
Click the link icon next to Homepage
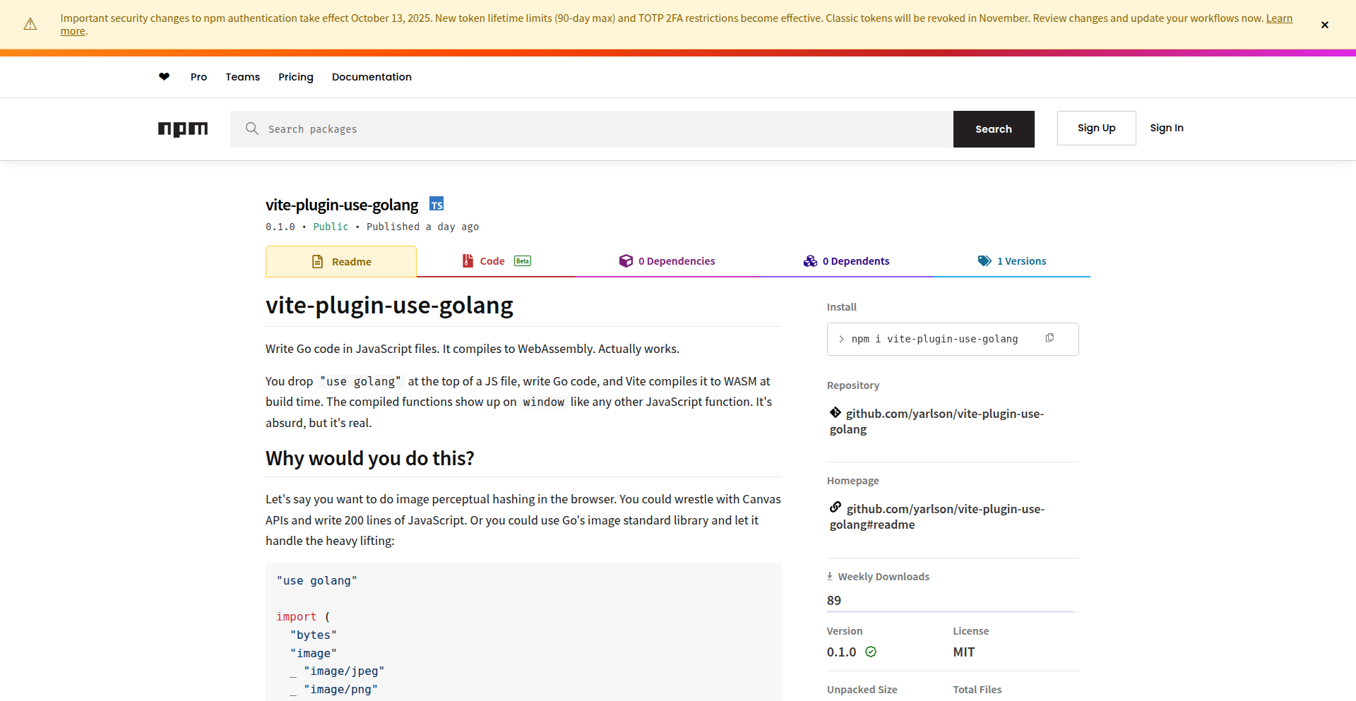[x=835, y=508]
